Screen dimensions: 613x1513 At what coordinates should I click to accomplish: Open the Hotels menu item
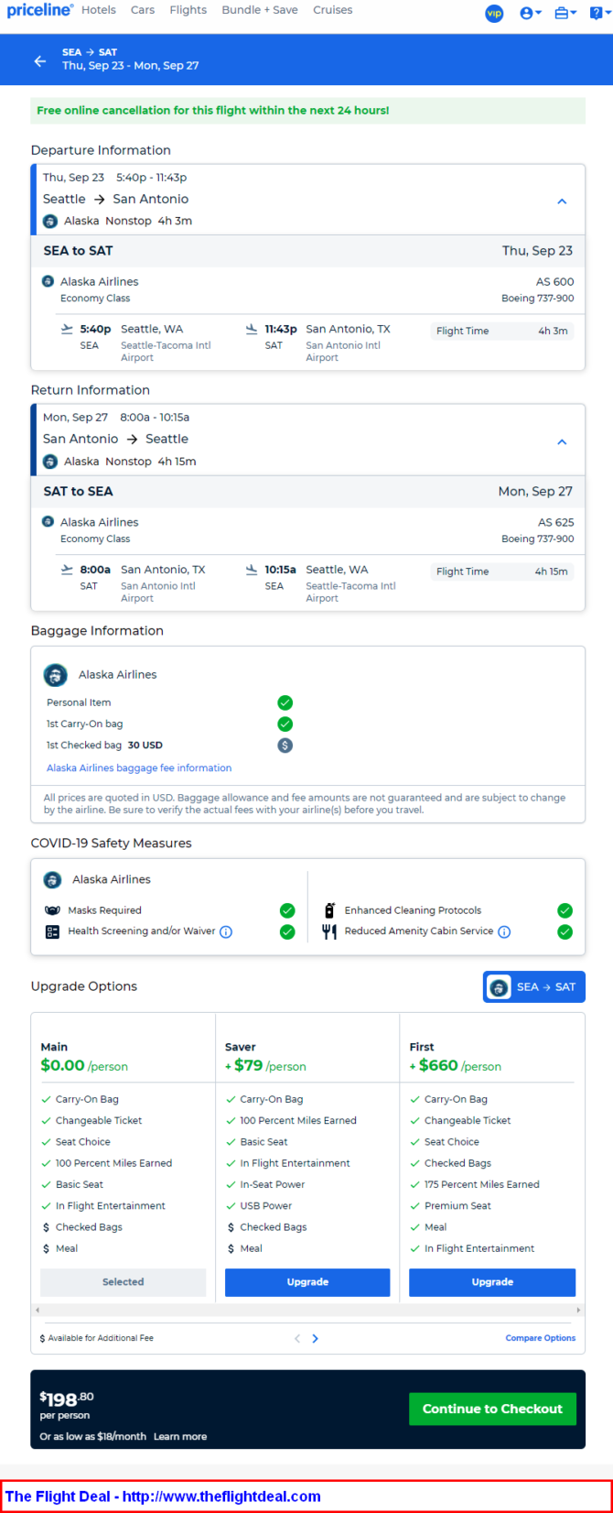(x=99, y=10)
